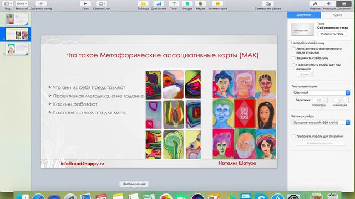This screenshot has width=355, height=199.
Task: Start the slideshow with Пуск
Action: (x=85, y=4)
